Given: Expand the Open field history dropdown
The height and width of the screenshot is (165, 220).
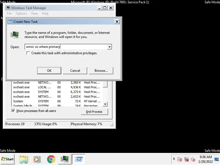Looking at the screenshot, I should [x=109, y=47].
